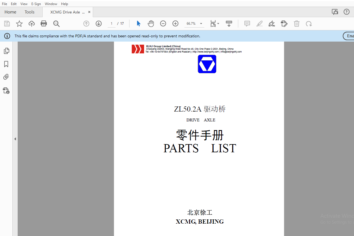Image resolution: width=354 pixels, height=236 pixels.
Task: Open the sign document pen tool
Action: click(x=272, y=24)
